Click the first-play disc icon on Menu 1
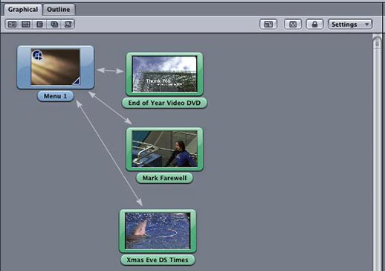Screen dimensions: 385x271 [37, 55]
